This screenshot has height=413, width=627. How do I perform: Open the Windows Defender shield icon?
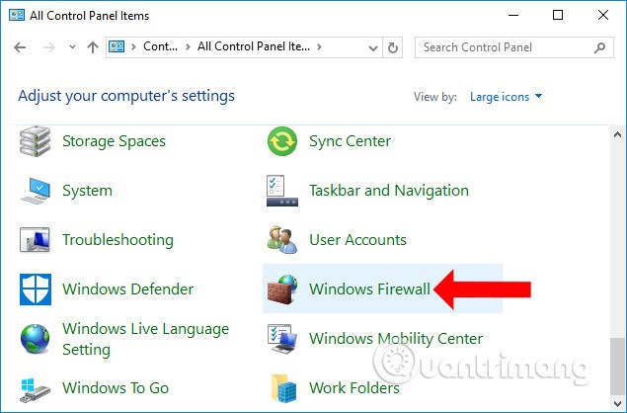point(37,289)
